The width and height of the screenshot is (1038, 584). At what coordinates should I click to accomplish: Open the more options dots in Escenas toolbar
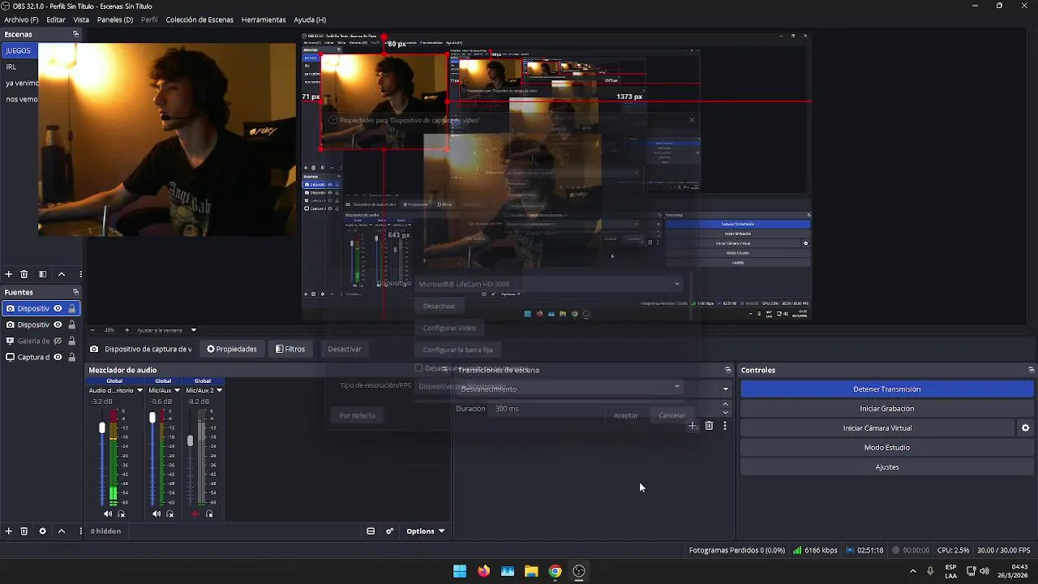(80, 274)
